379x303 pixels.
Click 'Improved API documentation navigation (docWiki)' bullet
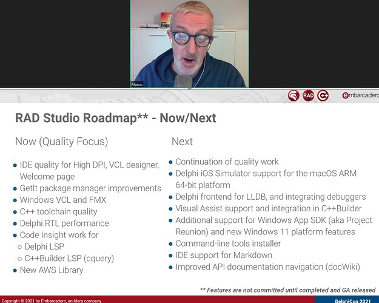268,267
